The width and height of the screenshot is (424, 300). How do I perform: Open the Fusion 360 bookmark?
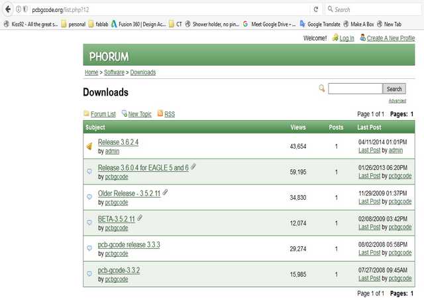tap(138, 25)
